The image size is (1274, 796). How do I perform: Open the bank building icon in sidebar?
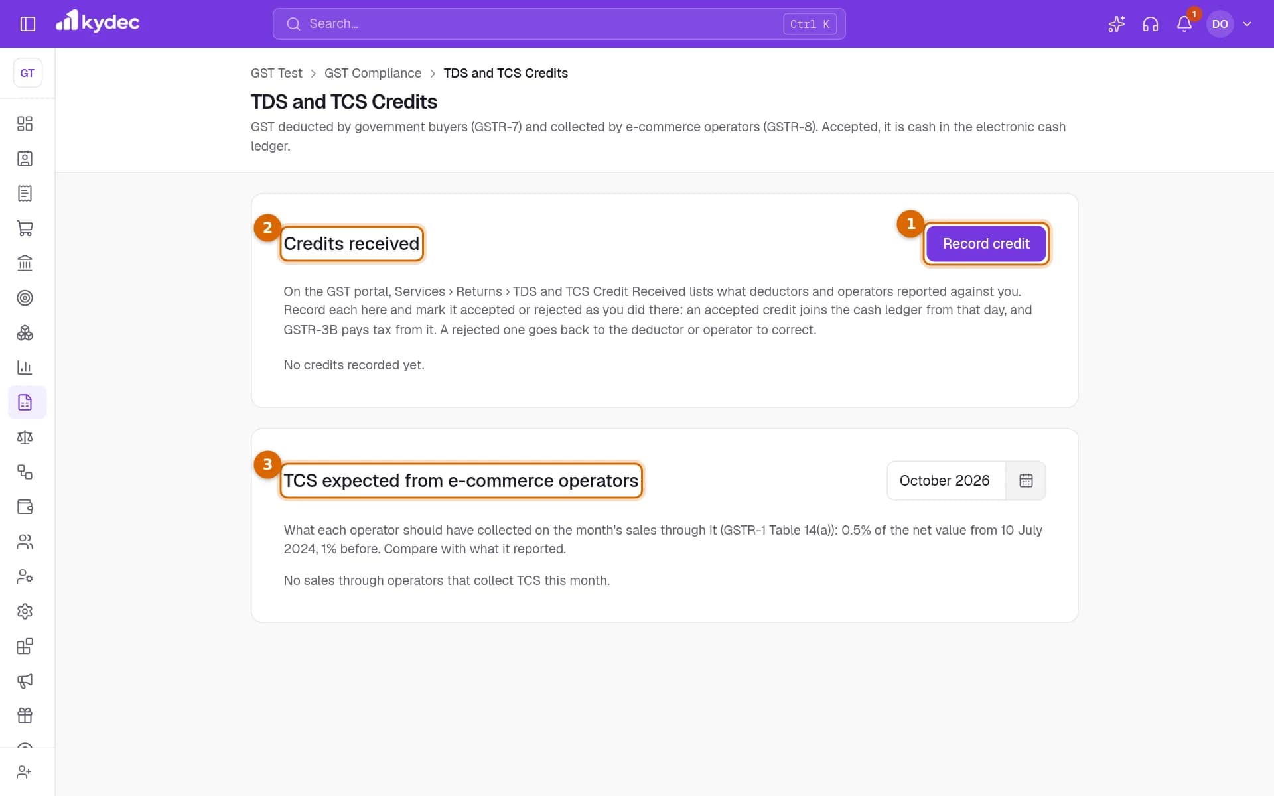pyautogui.click(x=25, y=263)
